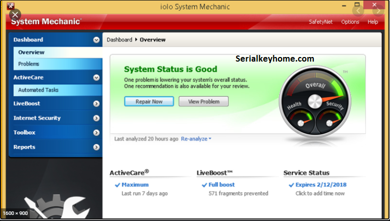Expand the Internet Security section arrow
Screen dimensions: 390x221
point(96,118)
